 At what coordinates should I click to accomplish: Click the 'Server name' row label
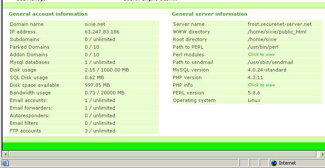click(x=189, y=24)
